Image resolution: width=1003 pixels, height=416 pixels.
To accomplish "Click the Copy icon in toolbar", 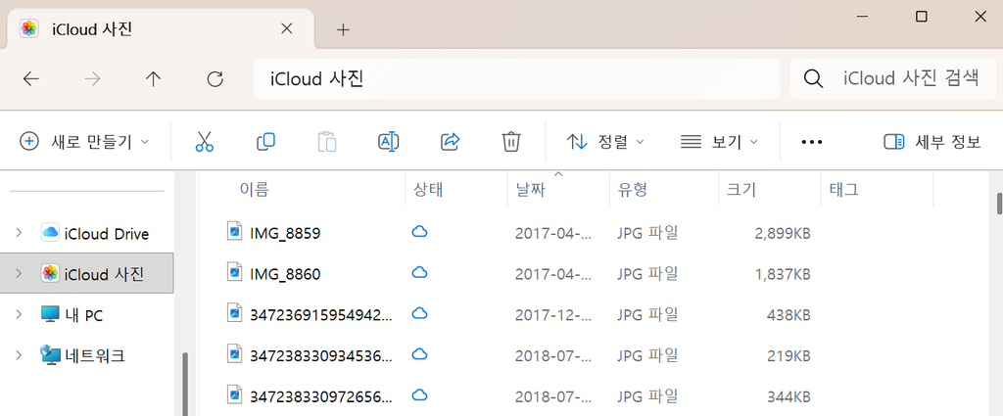I will pyautogui.click(x=264, y=141).
